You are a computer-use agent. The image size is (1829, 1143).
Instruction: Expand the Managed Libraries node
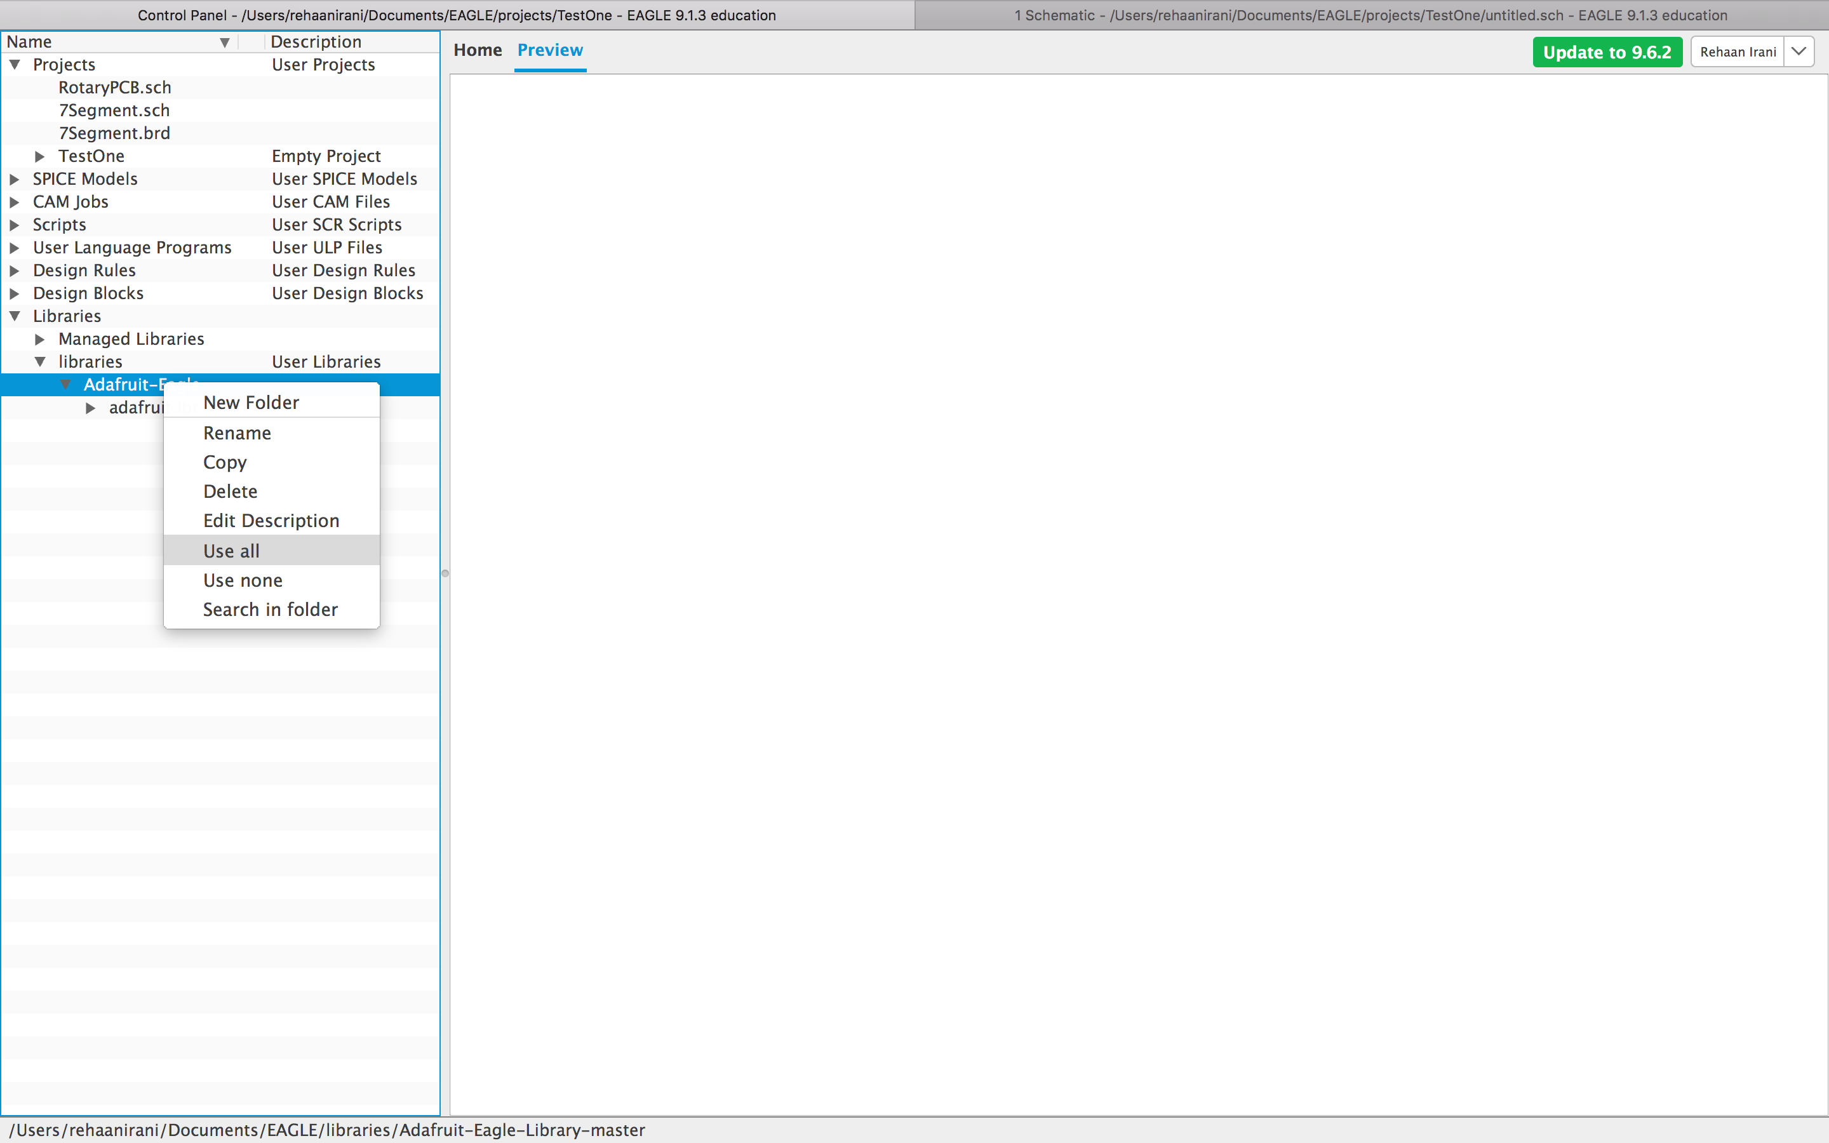tap(40, 338)
